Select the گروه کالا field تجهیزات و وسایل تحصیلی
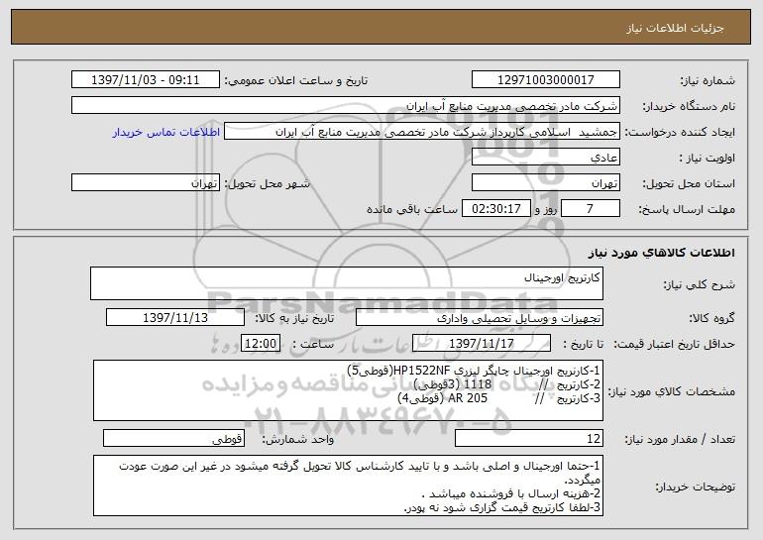The height and width of the screenshot is (540, 763). [x=480, y=318]
